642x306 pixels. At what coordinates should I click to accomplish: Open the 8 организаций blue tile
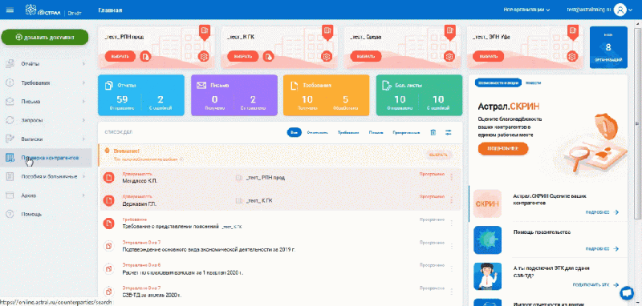coord(608,47)
